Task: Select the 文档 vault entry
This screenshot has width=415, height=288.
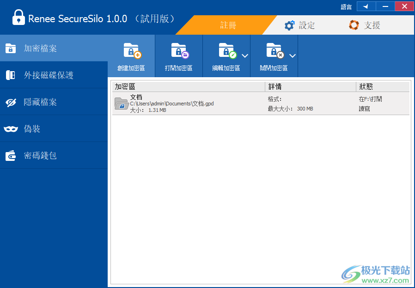Action: pos(185,104)
